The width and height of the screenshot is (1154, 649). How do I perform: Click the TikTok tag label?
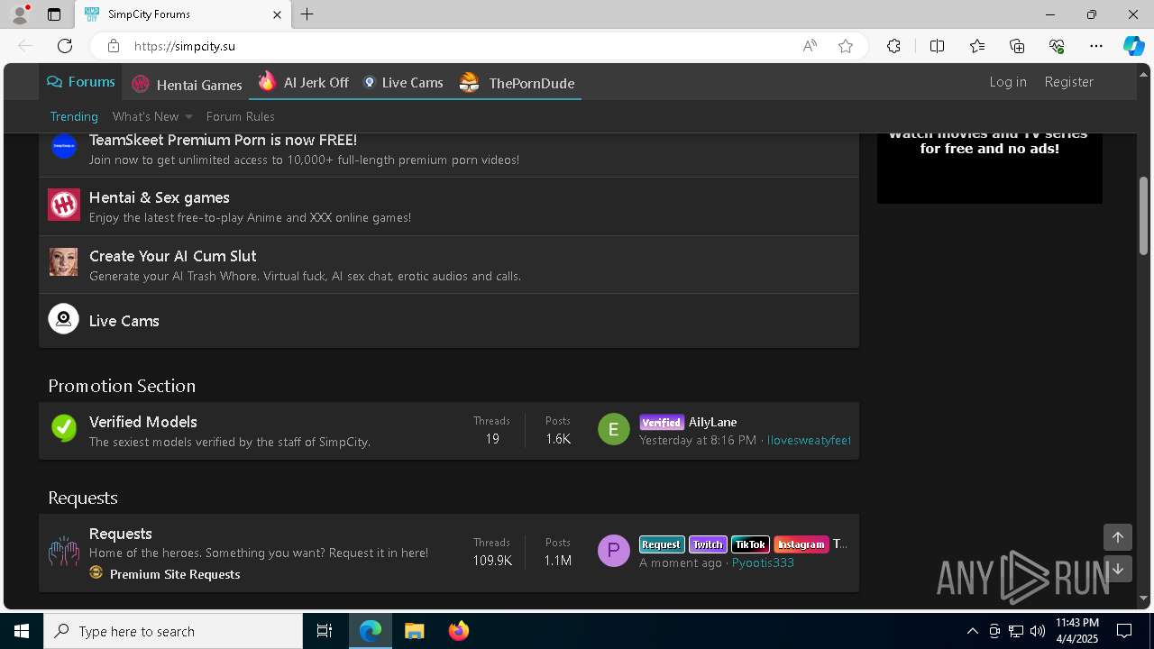tap(750, 544)
